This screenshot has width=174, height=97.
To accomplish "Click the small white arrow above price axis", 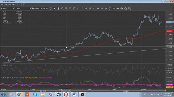I will (x=162, y=11).
